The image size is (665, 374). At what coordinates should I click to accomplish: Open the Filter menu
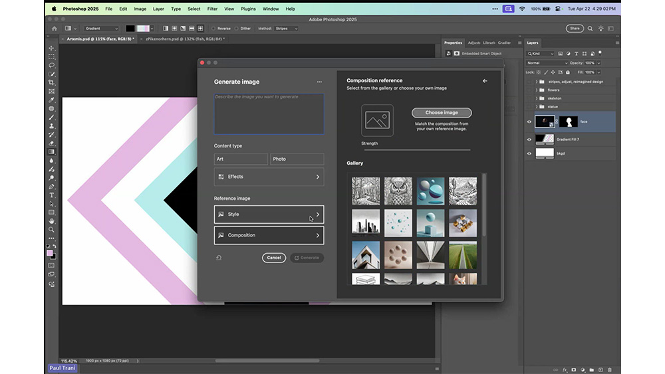(212, 9)
